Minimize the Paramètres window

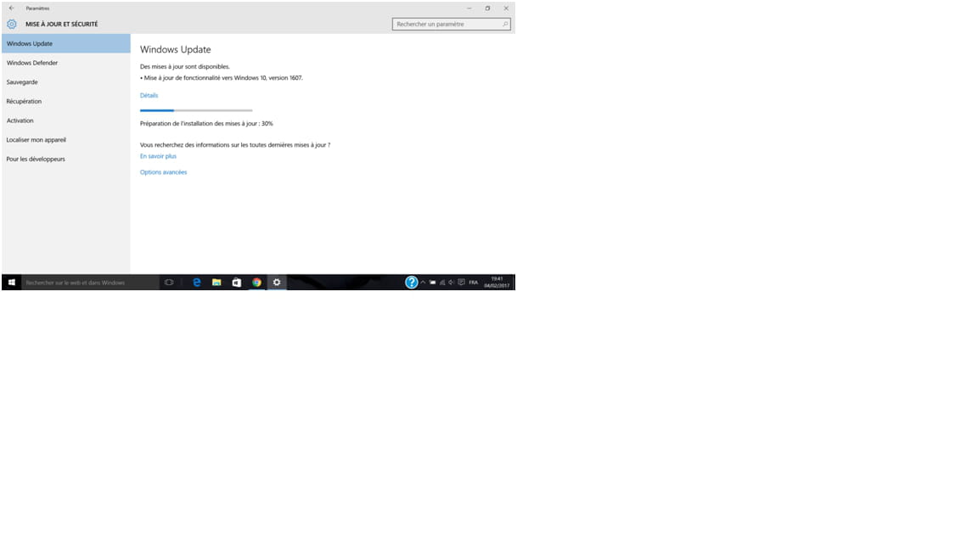(469, 8)
